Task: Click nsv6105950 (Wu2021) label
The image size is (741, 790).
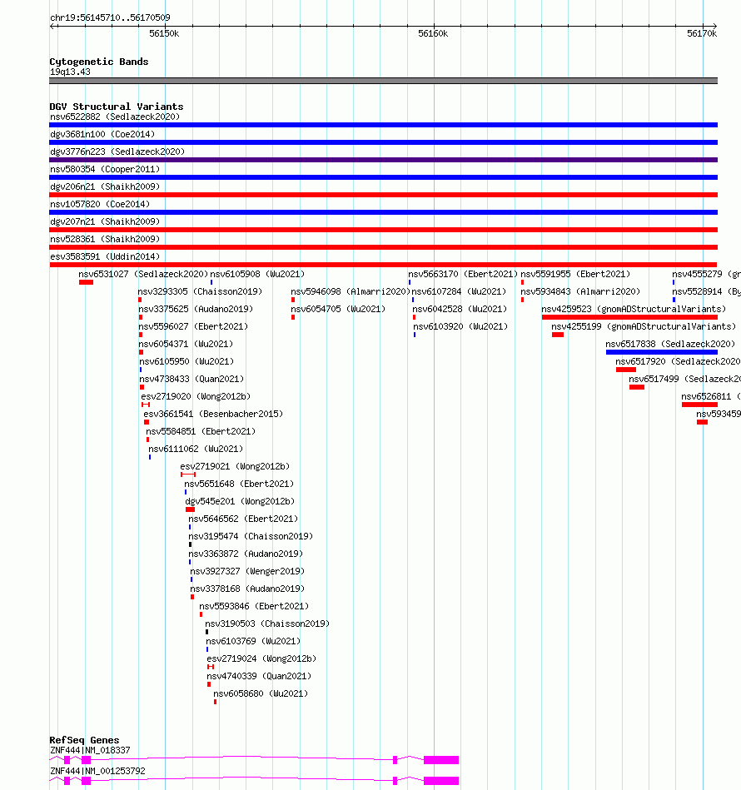Action: [186, 362]
